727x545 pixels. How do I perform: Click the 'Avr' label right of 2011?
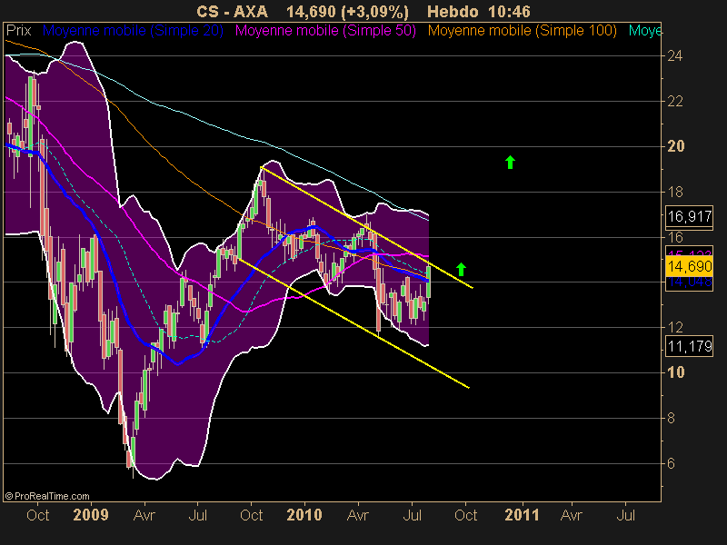(x=572, y=515)
